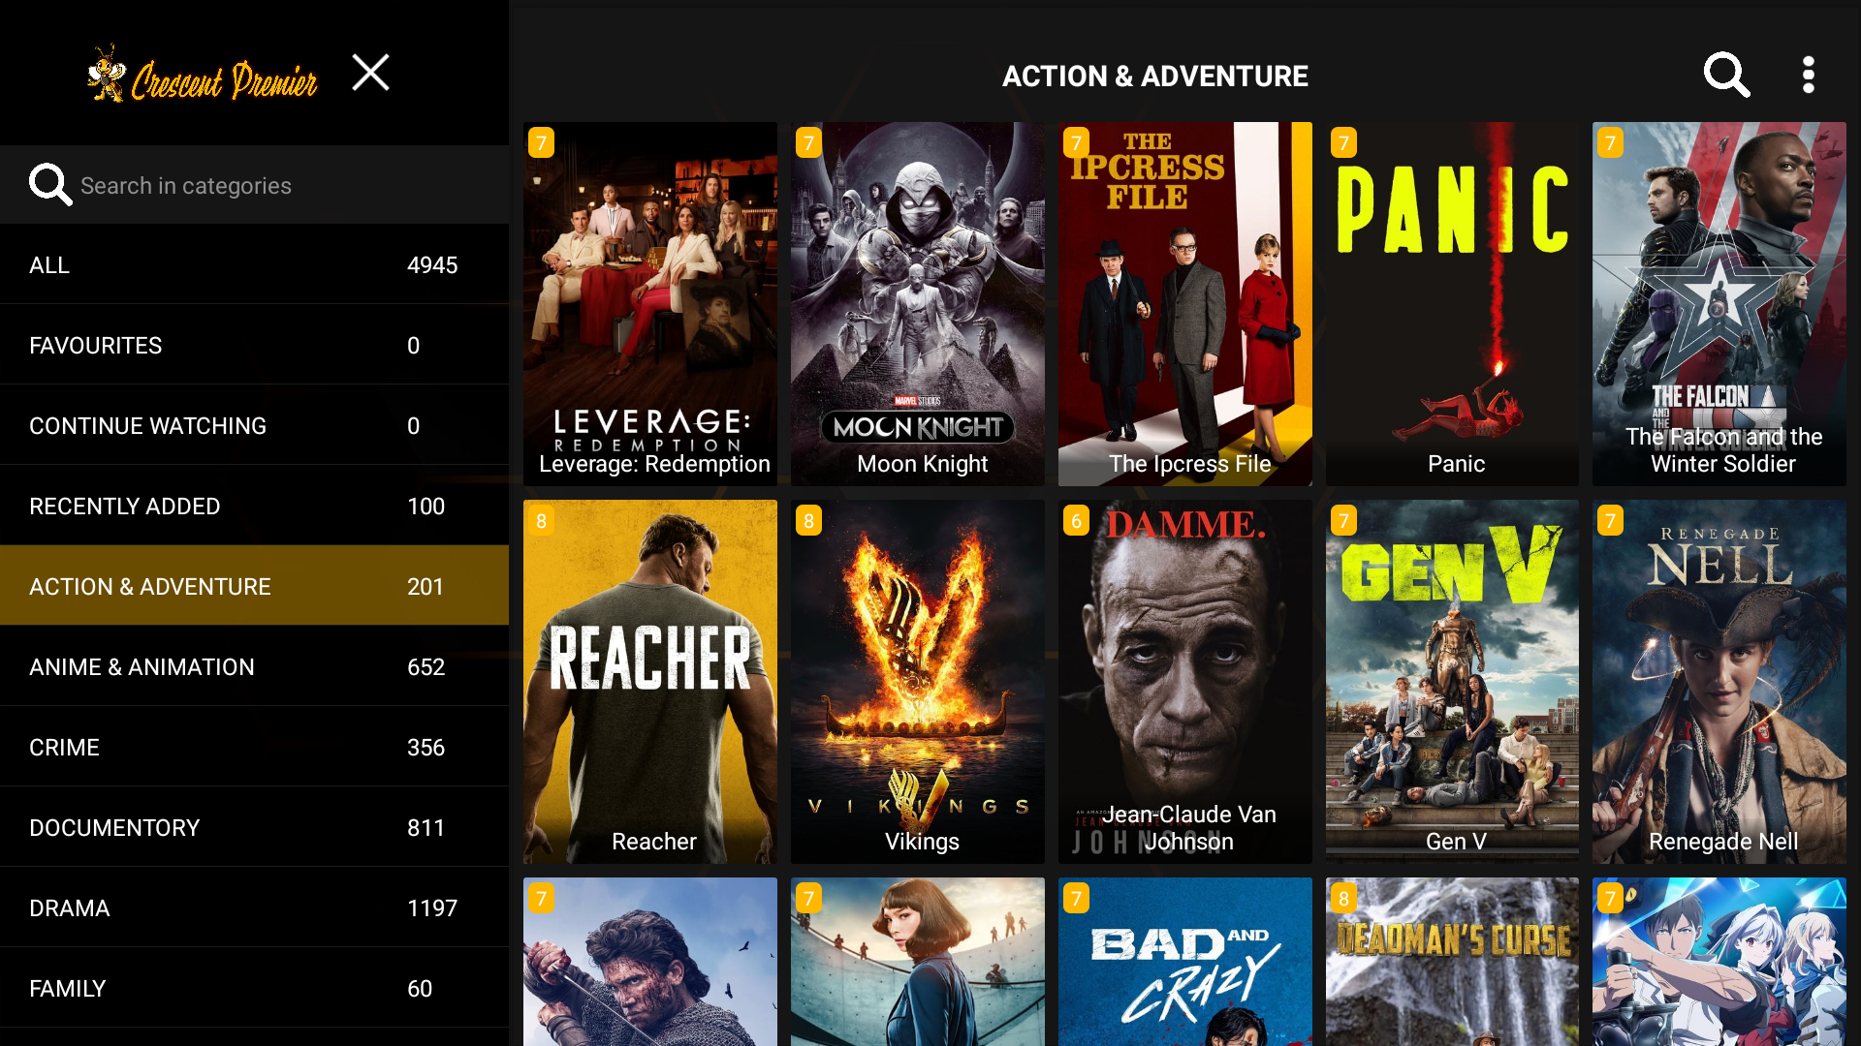The image size is (1861, 1046).
Task: Open the Moon Knight poster
Action: point(917,304)
